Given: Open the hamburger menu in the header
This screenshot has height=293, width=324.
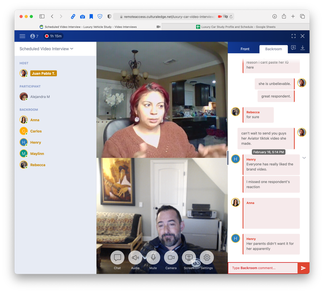Looking at the screenshot, I should [x=22, y=36].
